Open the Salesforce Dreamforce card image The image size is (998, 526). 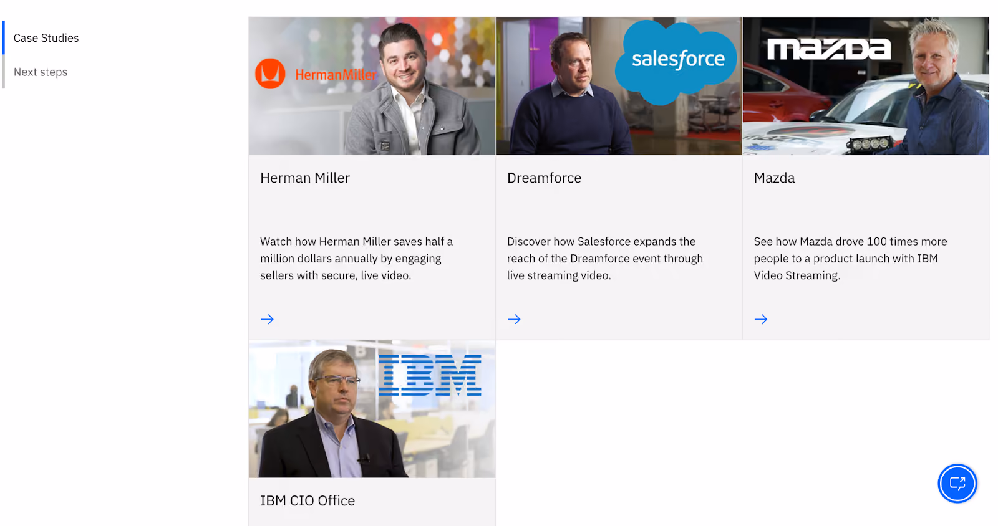[x=619, y=86]
